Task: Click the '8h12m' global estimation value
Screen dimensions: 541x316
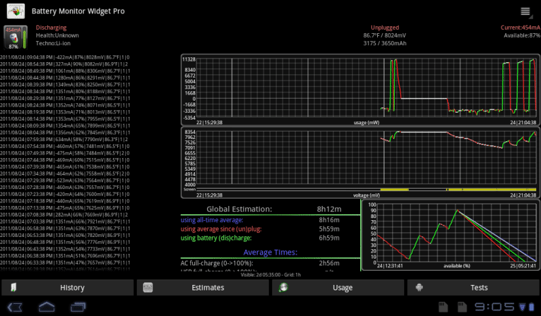Action: coord(329,209)
